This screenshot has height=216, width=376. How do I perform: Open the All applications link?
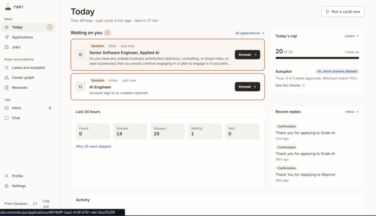click(x=250, y=33)
